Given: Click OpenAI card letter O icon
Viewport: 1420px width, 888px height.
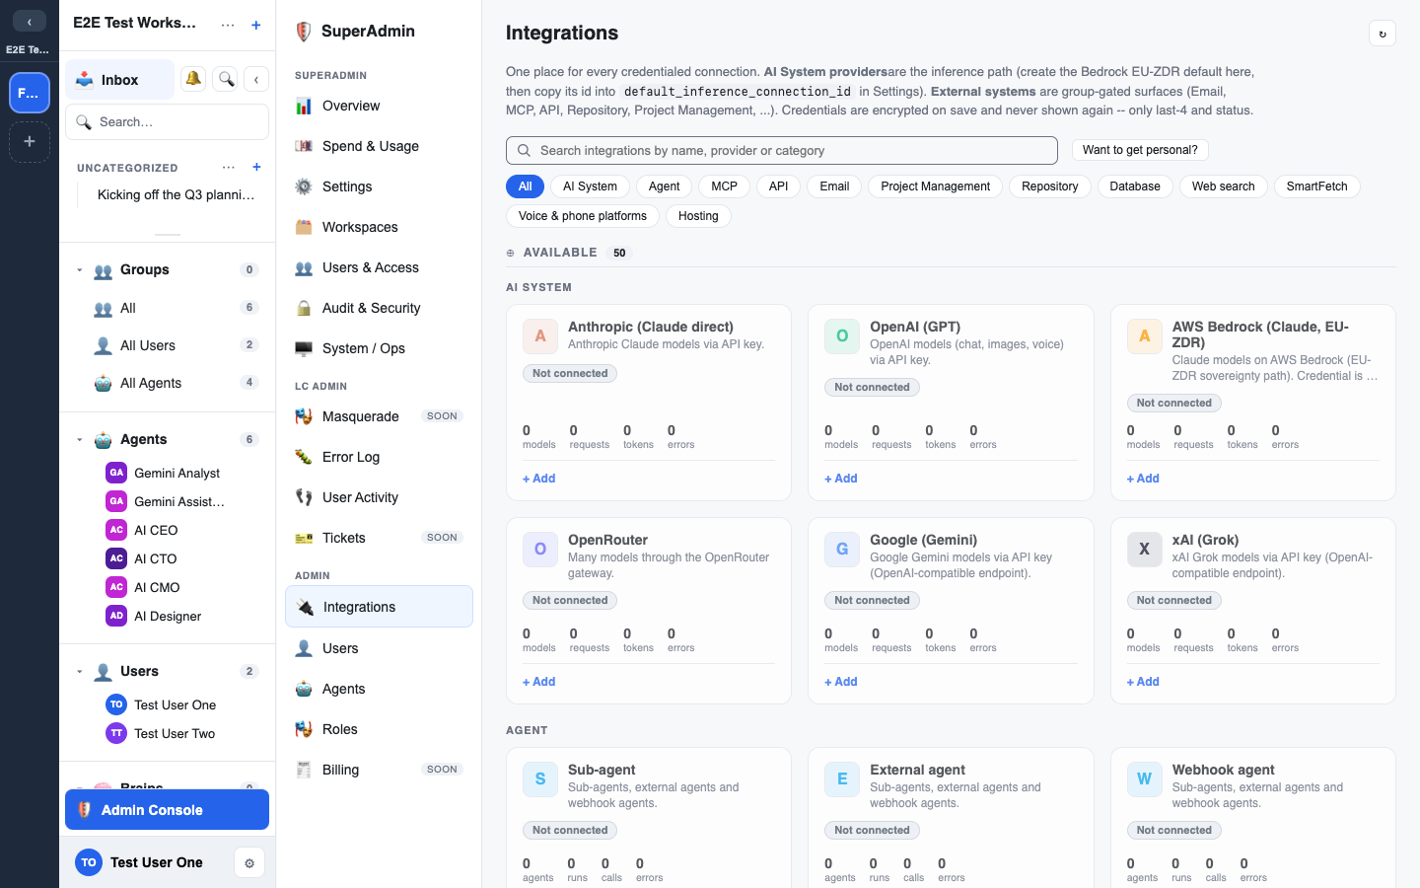Looking at the screenshot, I should click(x=842, y=336).
